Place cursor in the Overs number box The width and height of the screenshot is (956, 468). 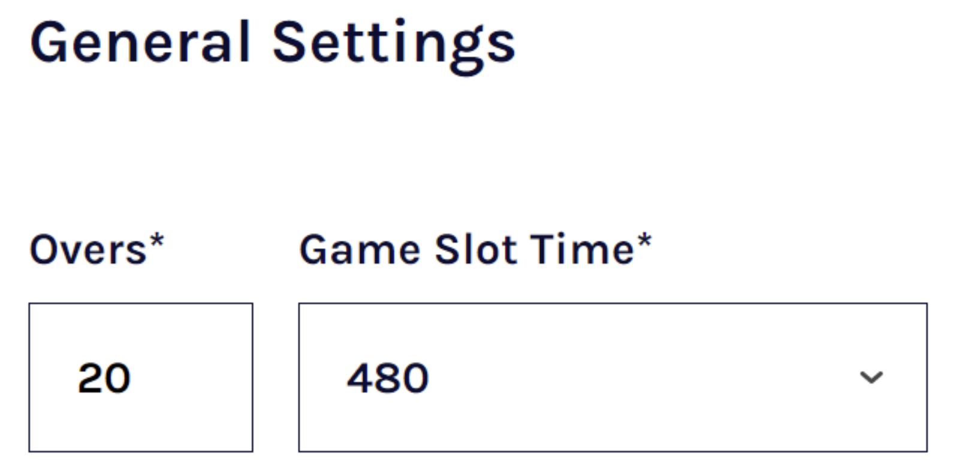tap(140, 377)
